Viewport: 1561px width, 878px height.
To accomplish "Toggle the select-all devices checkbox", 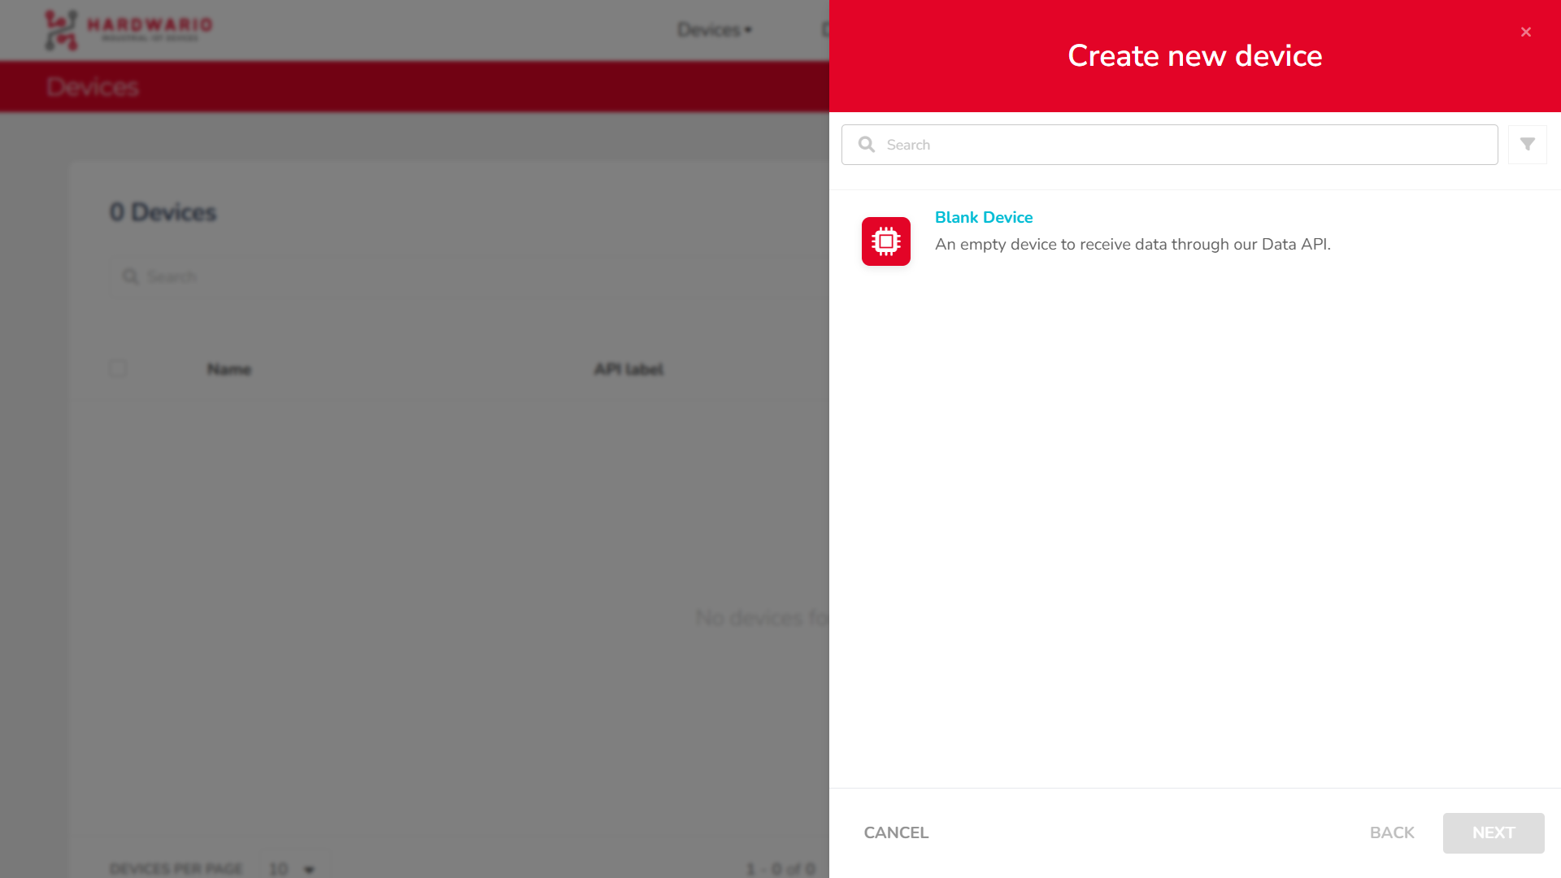I will [x=118, y=369].
